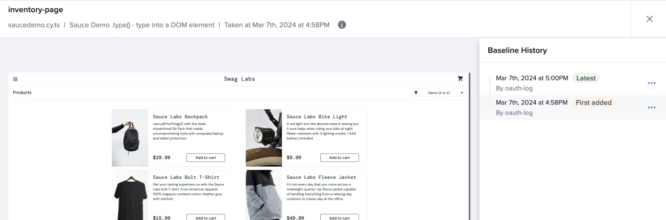Click the bike light product image

tap(264, 138)
